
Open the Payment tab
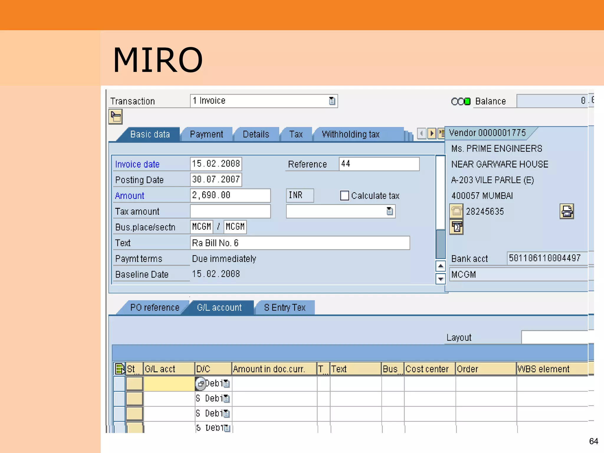(206, 134)
